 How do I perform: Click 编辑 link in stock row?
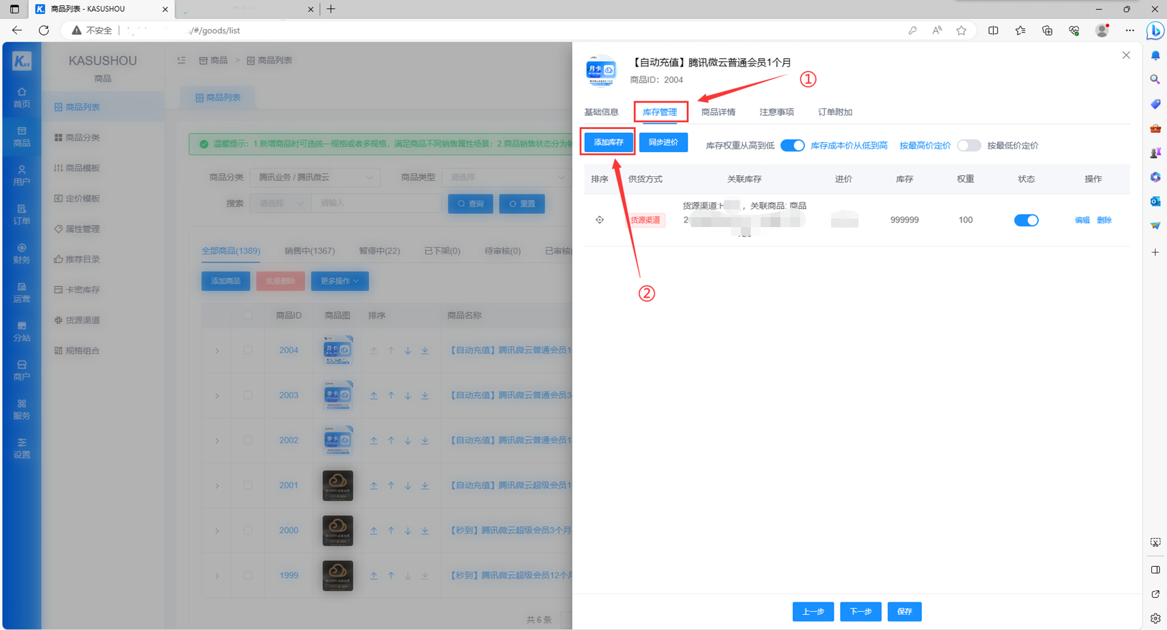pos(1082,220)
